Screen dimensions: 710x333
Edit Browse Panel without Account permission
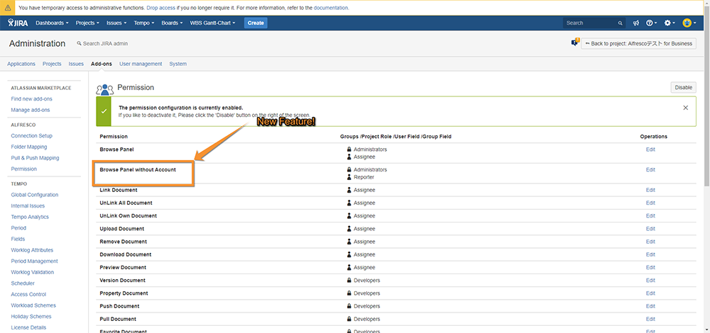click(650, 169)
